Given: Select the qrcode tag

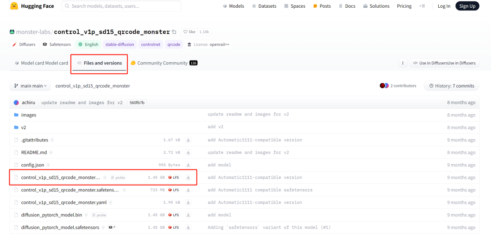Looking at the screenshot, I should coord(174,45).
